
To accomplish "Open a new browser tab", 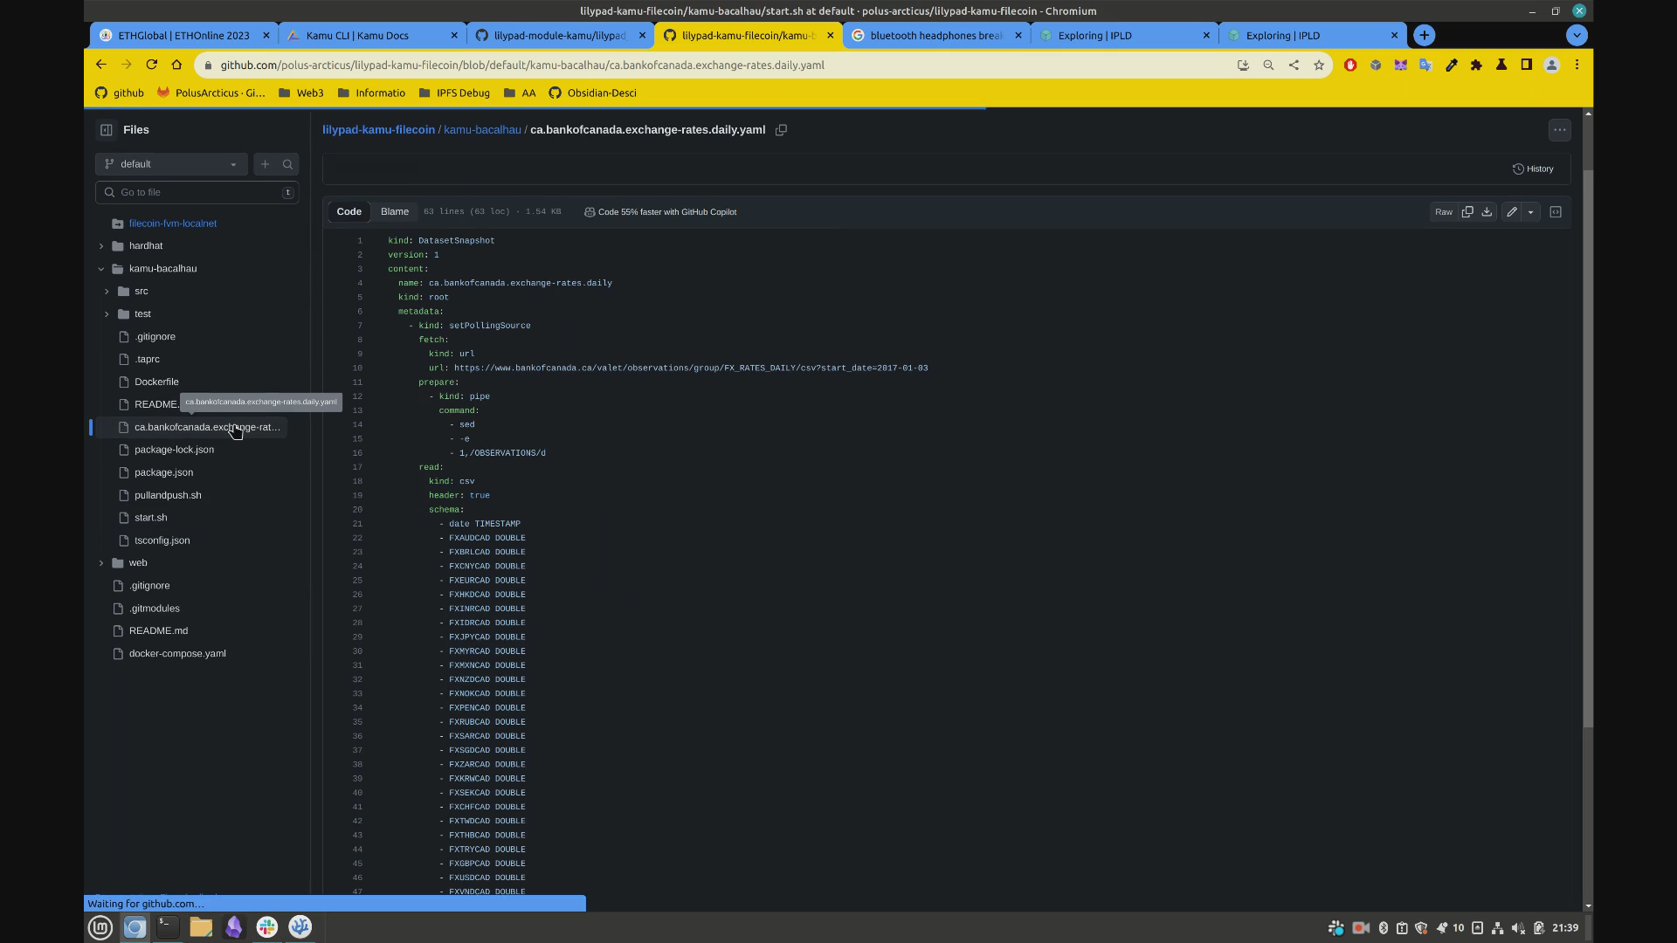I will click(x=1424, y=36).
